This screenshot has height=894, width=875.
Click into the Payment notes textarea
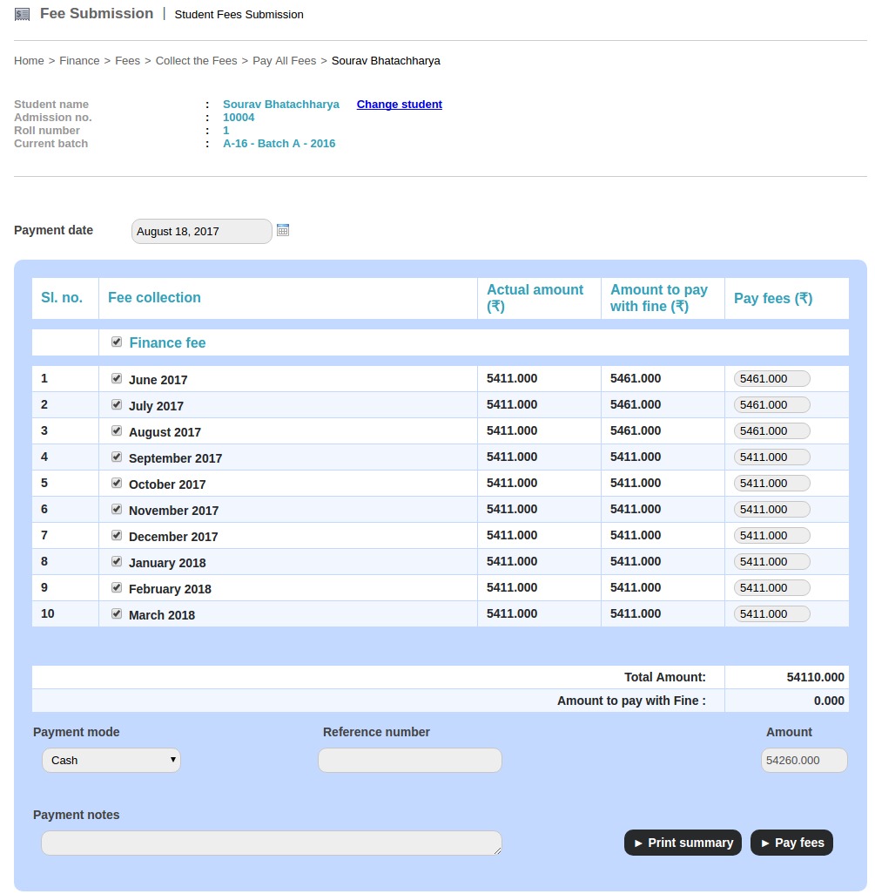click(271, 843)
